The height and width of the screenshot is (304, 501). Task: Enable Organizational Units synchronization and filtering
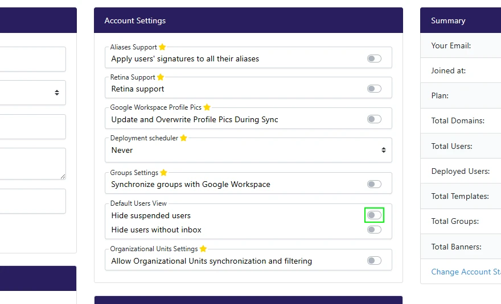point(374,261)
